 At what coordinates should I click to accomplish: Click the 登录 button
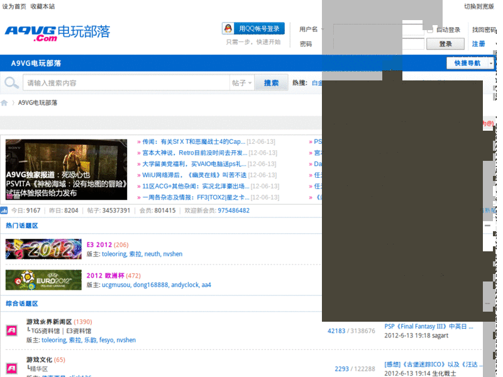click(x=445, y=44)
